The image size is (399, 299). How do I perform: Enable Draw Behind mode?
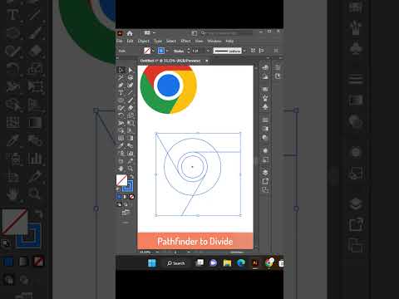[126, 204]
